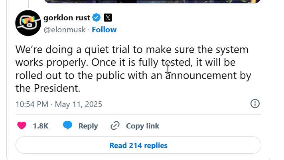The image size is (284, 160).
Task: Open the info icon beside the timestamp
Action: click(x=255, y=104)
